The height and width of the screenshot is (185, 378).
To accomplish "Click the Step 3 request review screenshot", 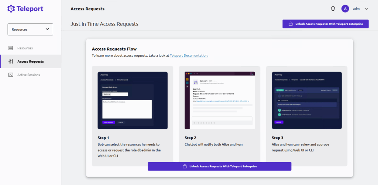I will pyautogui.click(x=307, y=100).
